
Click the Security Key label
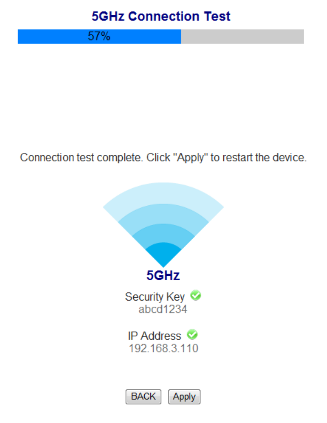pyautogui.click(x=155, y=297)
